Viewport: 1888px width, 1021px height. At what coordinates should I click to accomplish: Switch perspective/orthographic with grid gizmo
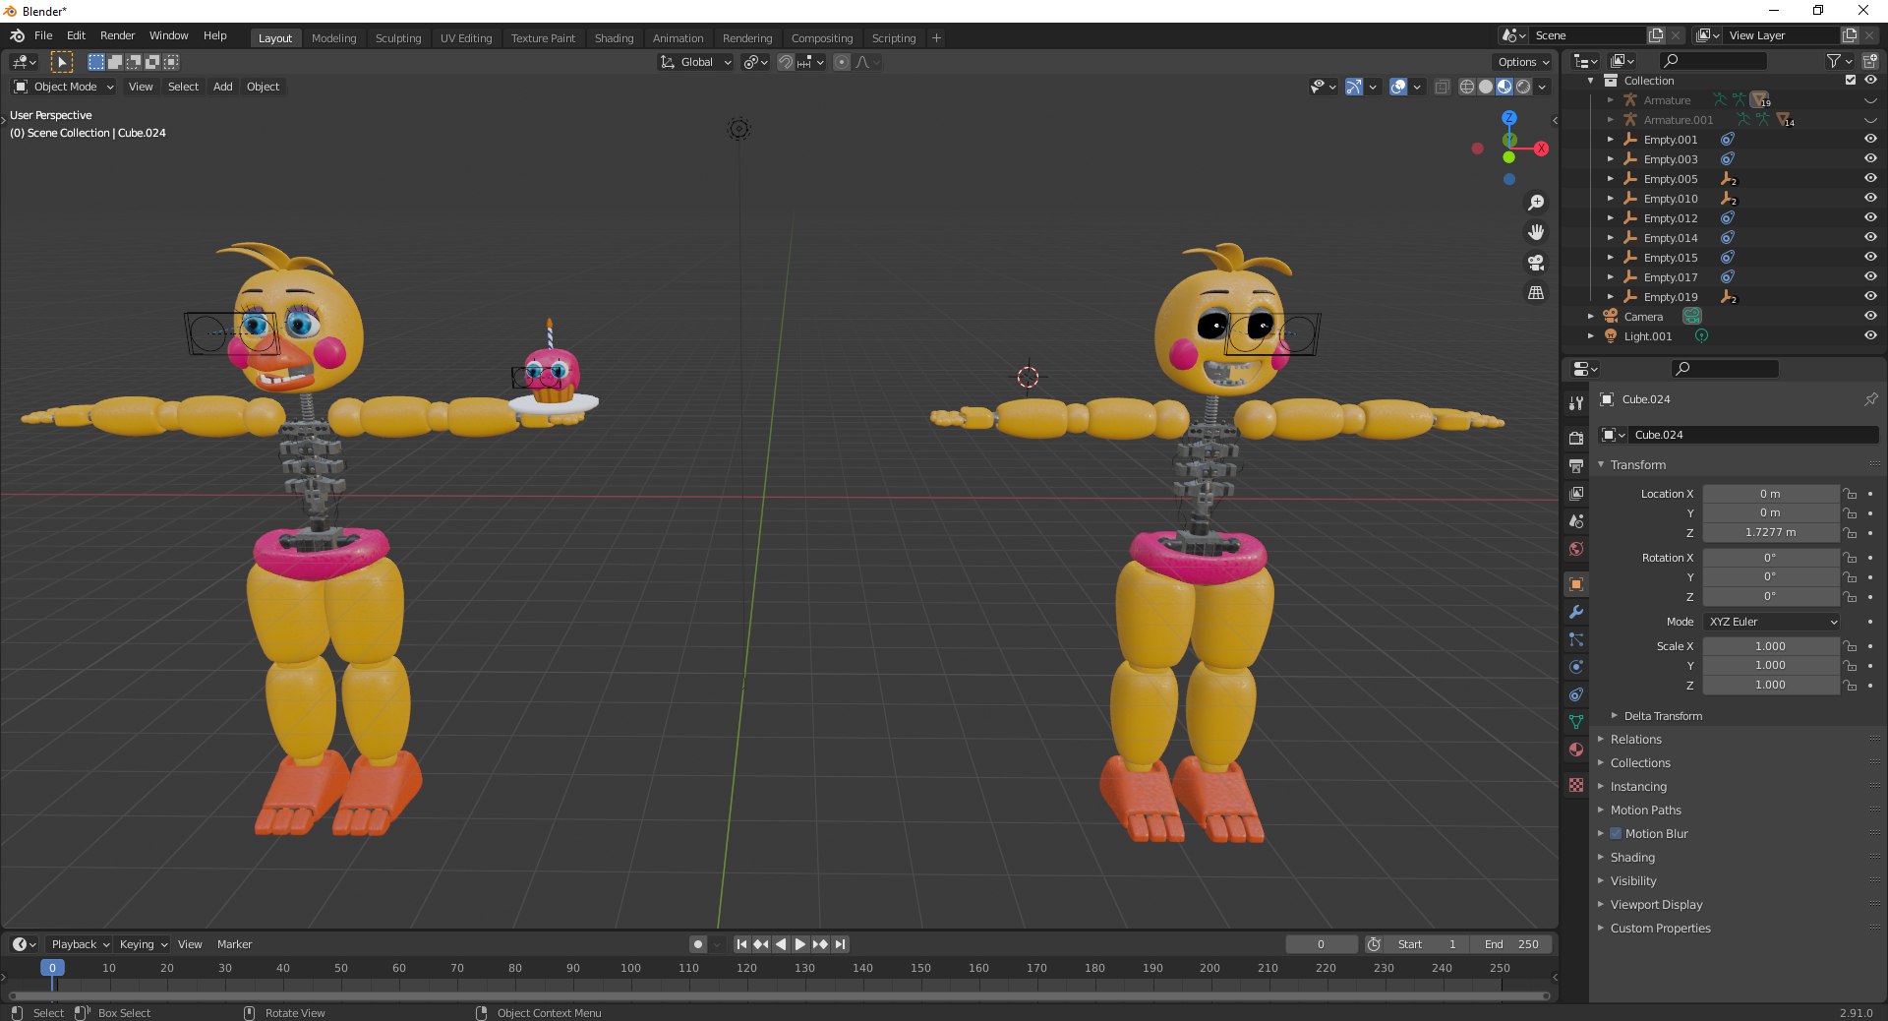click(x=1536, y=293)
